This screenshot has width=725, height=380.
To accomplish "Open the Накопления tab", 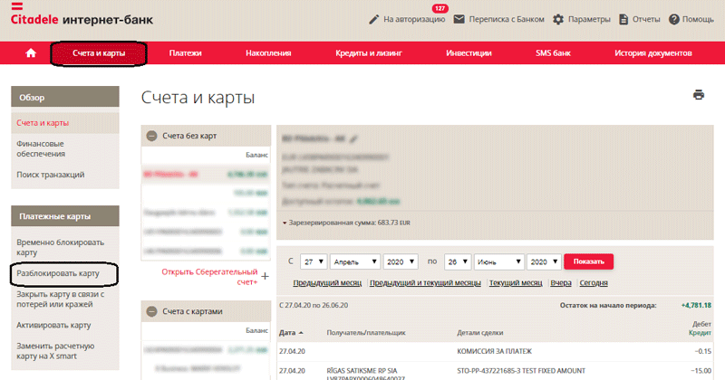I will [268, 53].
